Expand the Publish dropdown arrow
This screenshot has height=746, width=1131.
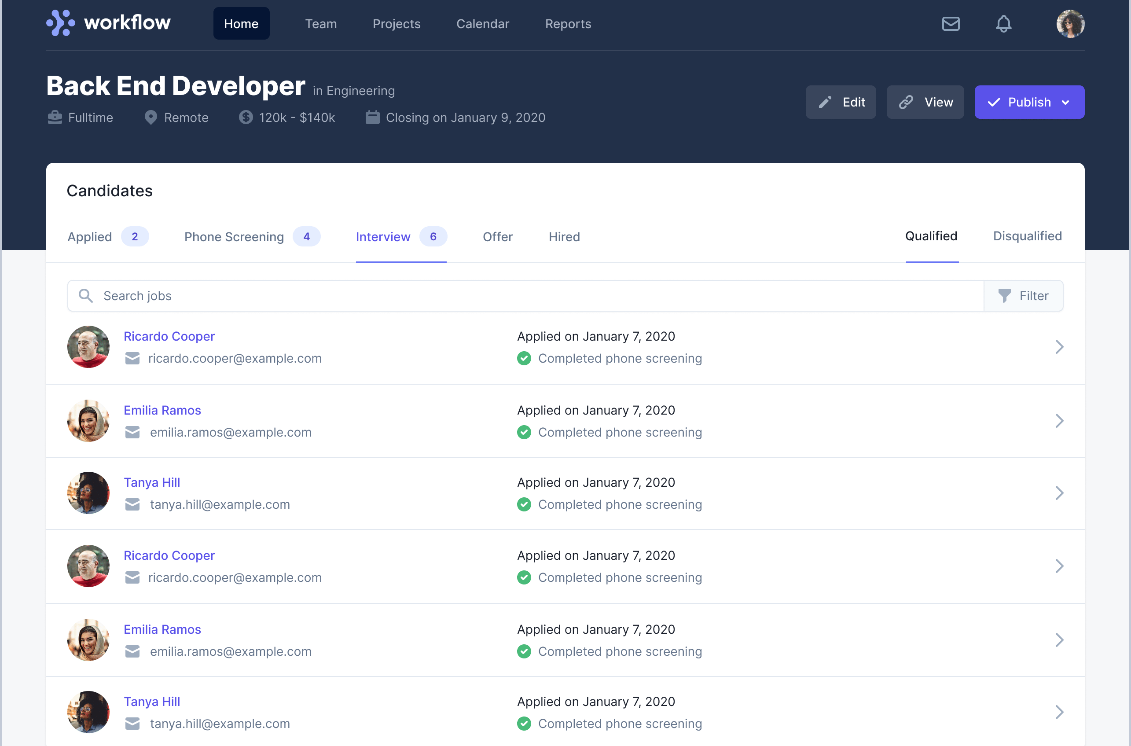[x=1066, y=102]
